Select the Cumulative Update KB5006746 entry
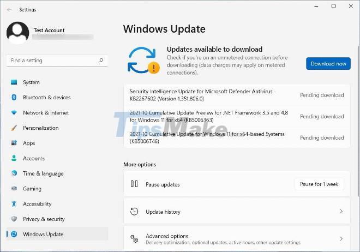Screen dimensions: 360x252 [x=237, y=137]
